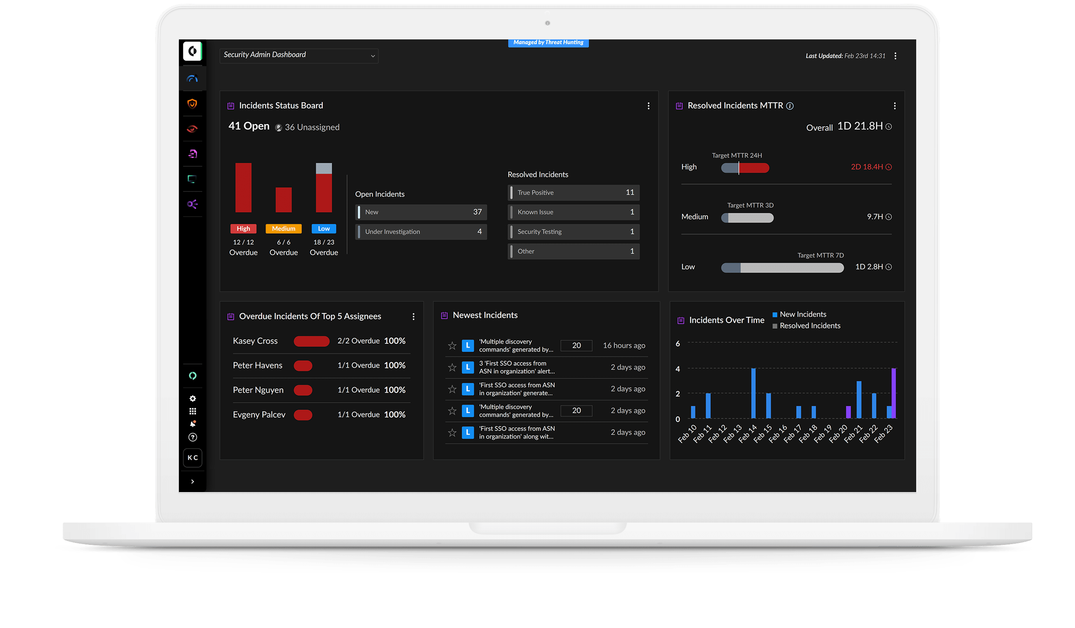Star the 16 hours ago incident
Image resolution: width=1075 pixels, height=628 pixels.
click(452, 346)
